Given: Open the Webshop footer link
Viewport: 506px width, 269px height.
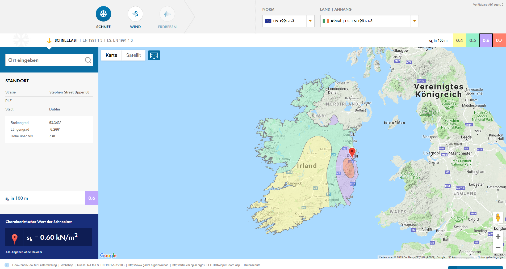Looking at the screenshot, I should (x=67, y=265).
